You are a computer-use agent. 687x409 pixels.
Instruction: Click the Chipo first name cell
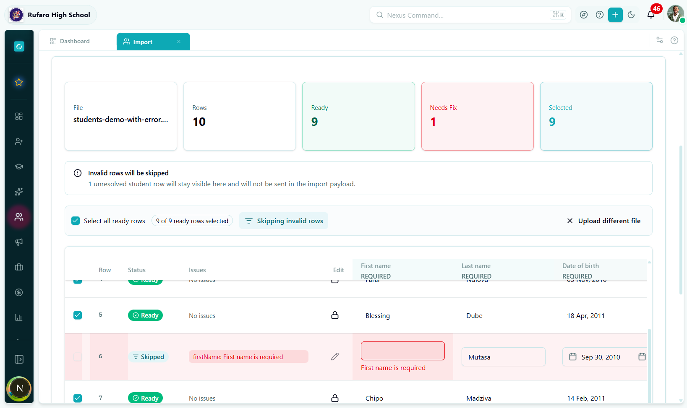(x=374, y=398)
